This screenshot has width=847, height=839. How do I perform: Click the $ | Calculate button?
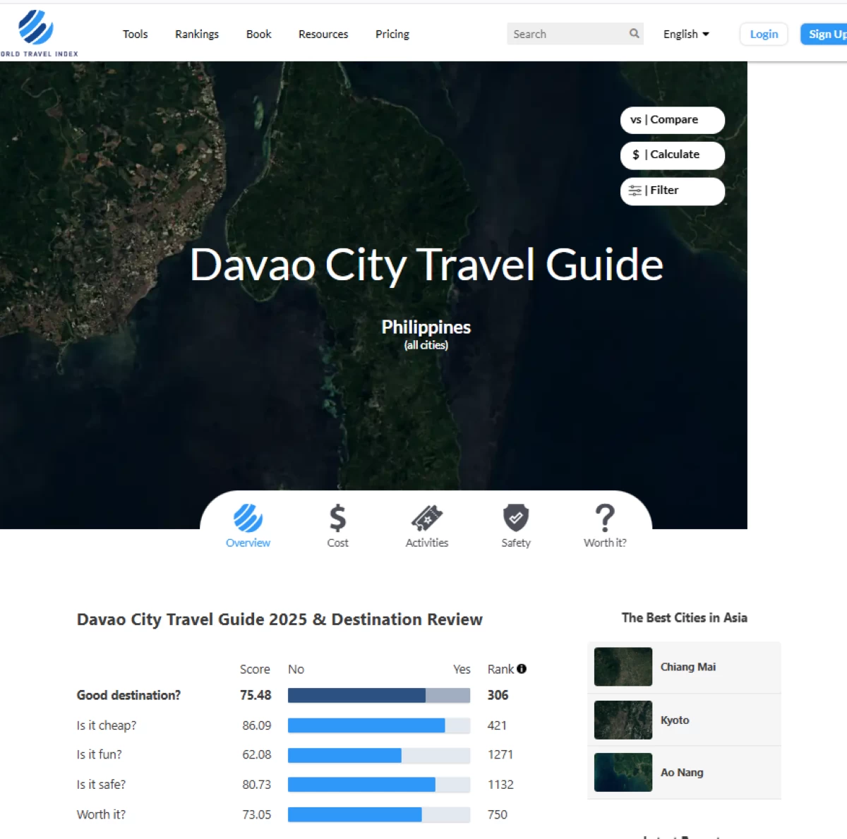(x=672, y=155)
